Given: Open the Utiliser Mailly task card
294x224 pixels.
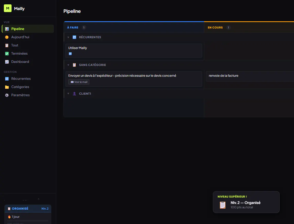Looking at the screenshot, I should pos(134,51).
